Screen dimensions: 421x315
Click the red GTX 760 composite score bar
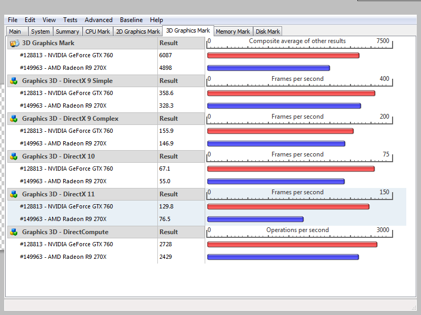coord(283,56)
